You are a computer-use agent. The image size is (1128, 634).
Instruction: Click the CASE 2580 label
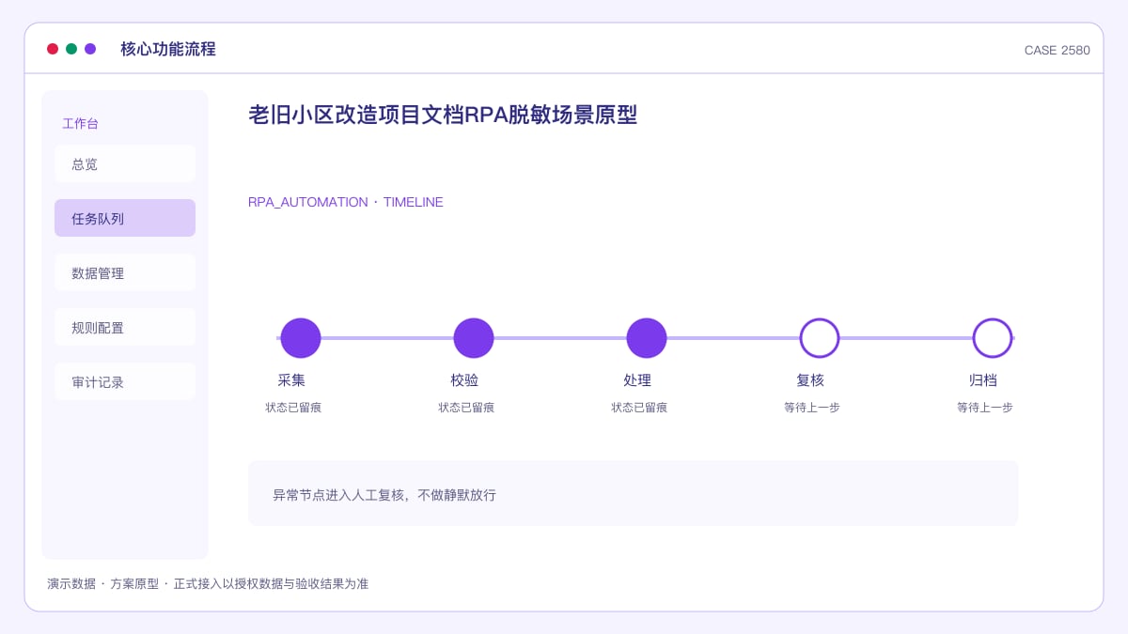pos(1057,51)
